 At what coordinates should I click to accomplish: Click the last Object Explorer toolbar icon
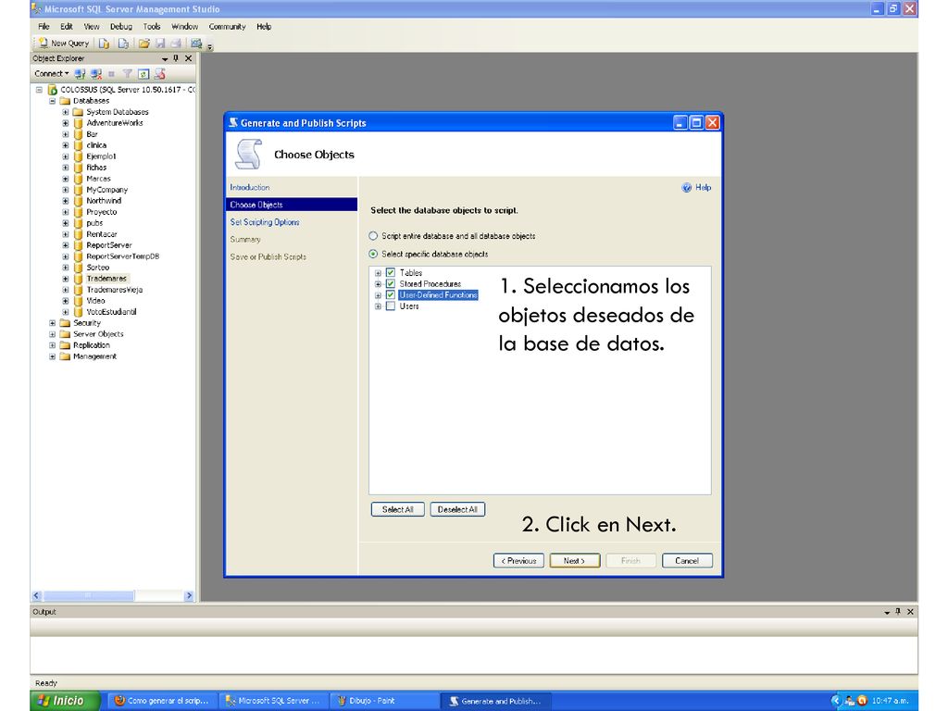point(159,74)
